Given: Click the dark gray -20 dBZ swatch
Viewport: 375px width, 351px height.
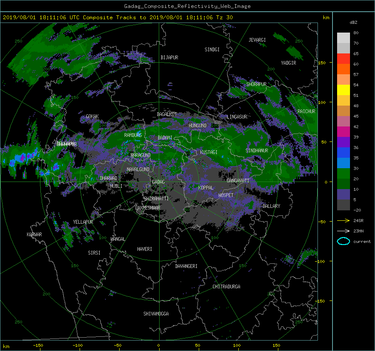Looking at the screenshot, I should [x=343, y=205].
